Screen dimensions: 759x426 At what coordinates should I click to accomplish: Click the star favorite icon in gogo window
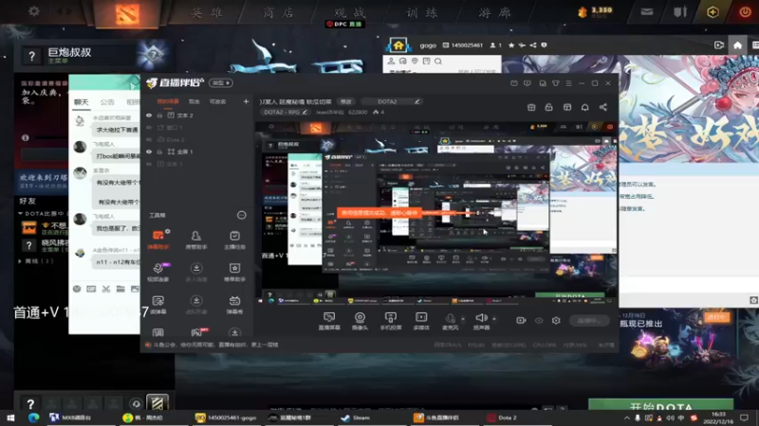[511, 45]
